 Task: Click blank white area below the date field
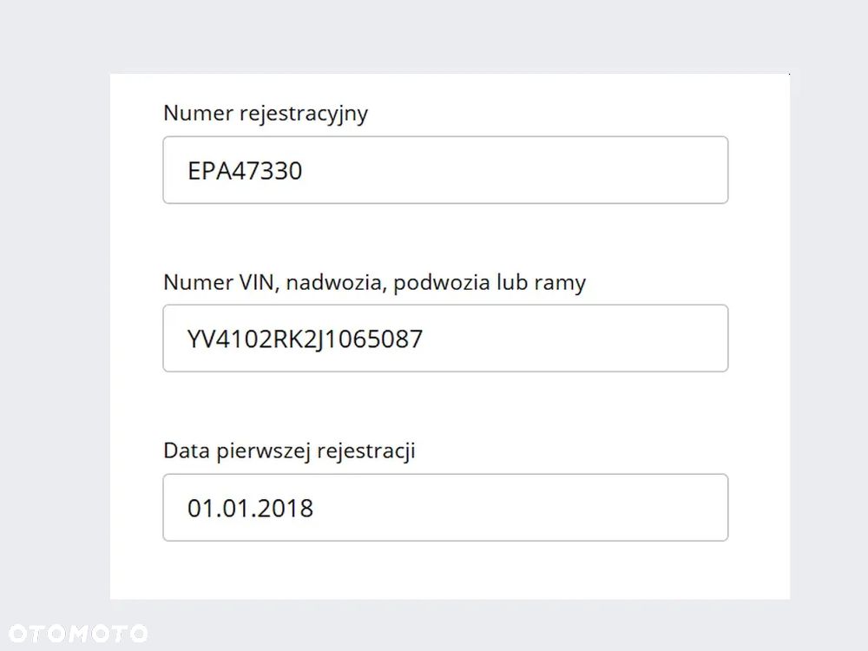coord(444,571)
